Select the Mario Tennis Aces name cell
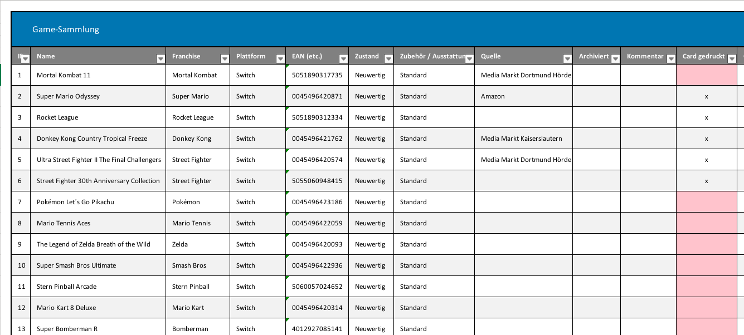The width and height of the screenshot is (744, 335). (98, 223)
